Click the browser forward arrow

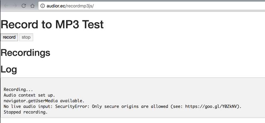(15, 6)
